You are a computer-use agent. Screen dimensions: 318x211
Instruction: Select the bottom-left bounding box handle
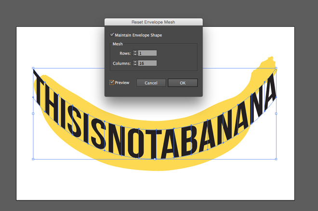pos(33,159)
